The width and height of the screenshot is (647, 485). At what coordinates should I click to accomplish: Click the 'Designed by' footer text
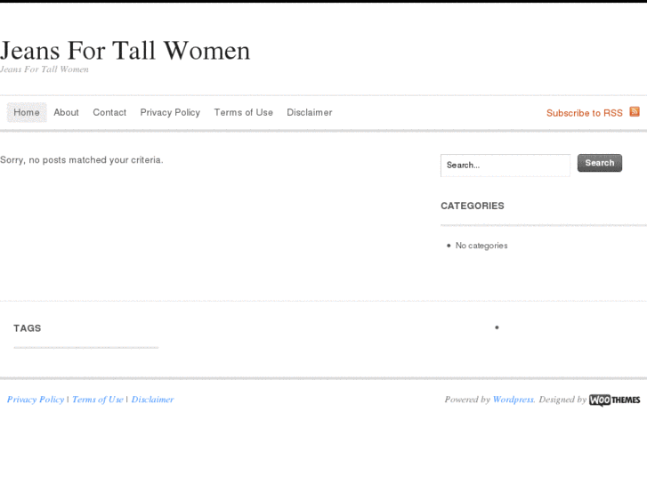tap(562, 400)
